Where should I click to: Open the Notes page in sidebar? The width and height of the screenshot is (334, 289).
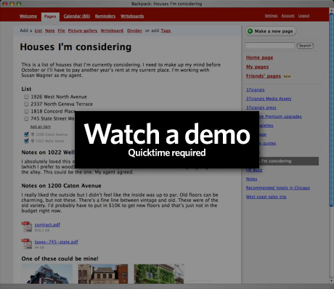(x=251, y=179)
